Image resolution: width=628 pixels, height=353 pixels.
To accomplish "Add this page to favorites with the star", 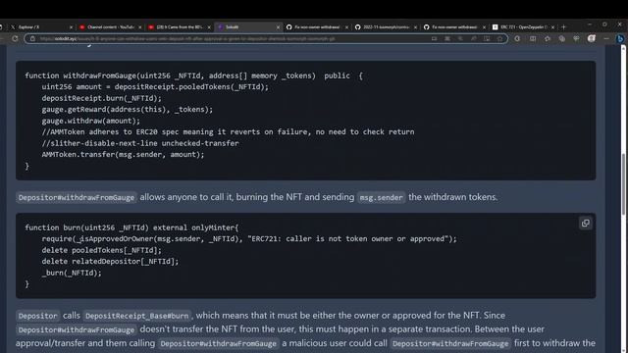I will point(499,39).
